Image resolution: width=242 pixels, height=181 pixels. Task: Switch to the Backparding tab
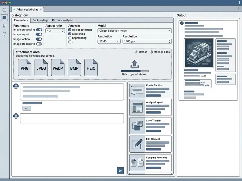40,20
